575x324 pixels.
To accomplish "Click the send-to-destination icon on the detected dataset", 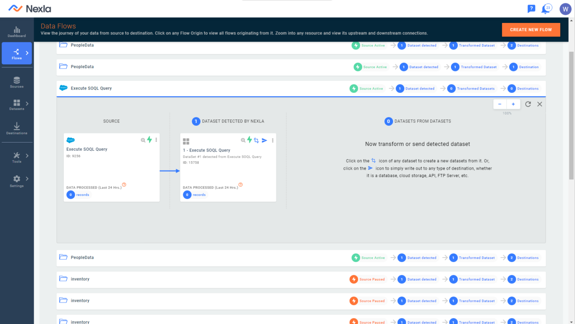I will point(264,140).
